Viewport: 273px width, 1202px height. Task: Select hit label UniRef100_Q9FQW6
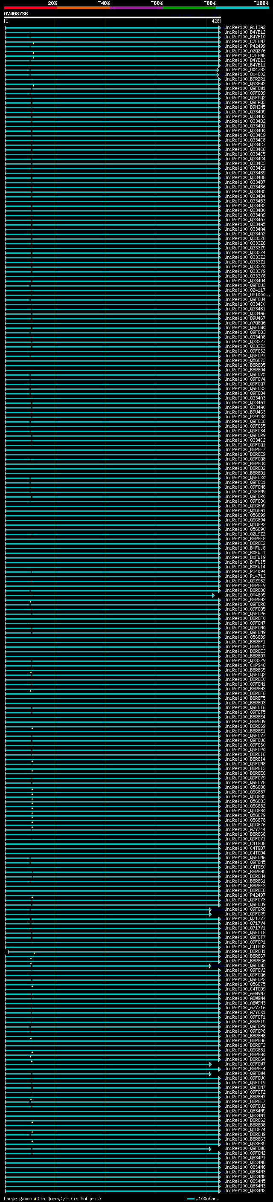(245, 1148)
